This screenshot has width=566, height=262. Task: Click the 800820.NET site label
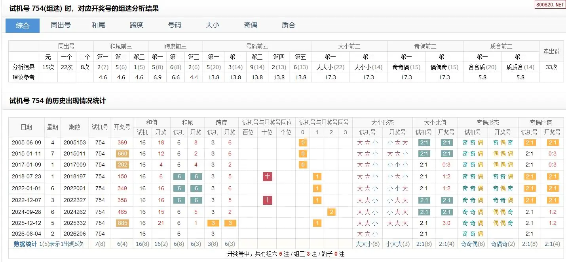tap(550, 5)
